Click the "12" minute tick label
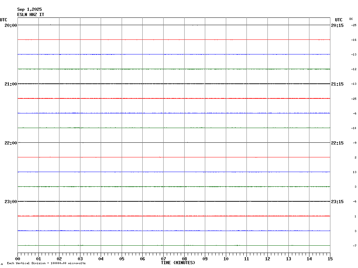 (x=267, y=259)
